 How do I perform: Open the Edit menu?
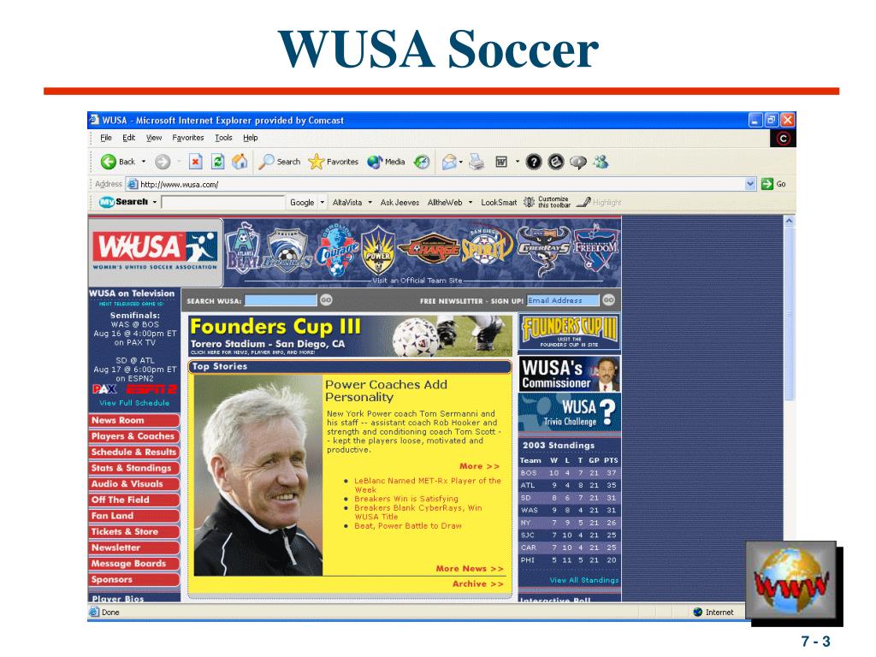[x=129, y=138]
